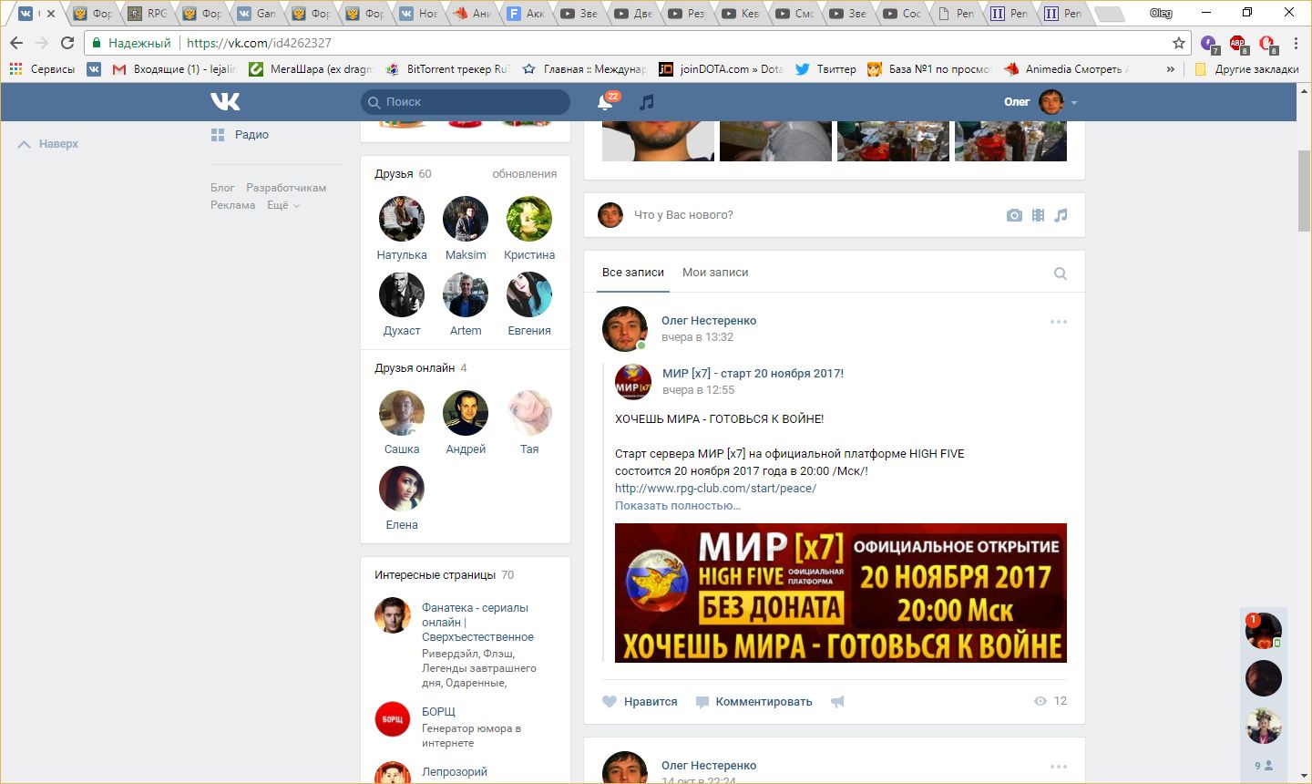Image resolution: width=1312 pixels, height=784 pixels.
Task: Attach a video using the film icon
Action: click(x=1038, y=215)
